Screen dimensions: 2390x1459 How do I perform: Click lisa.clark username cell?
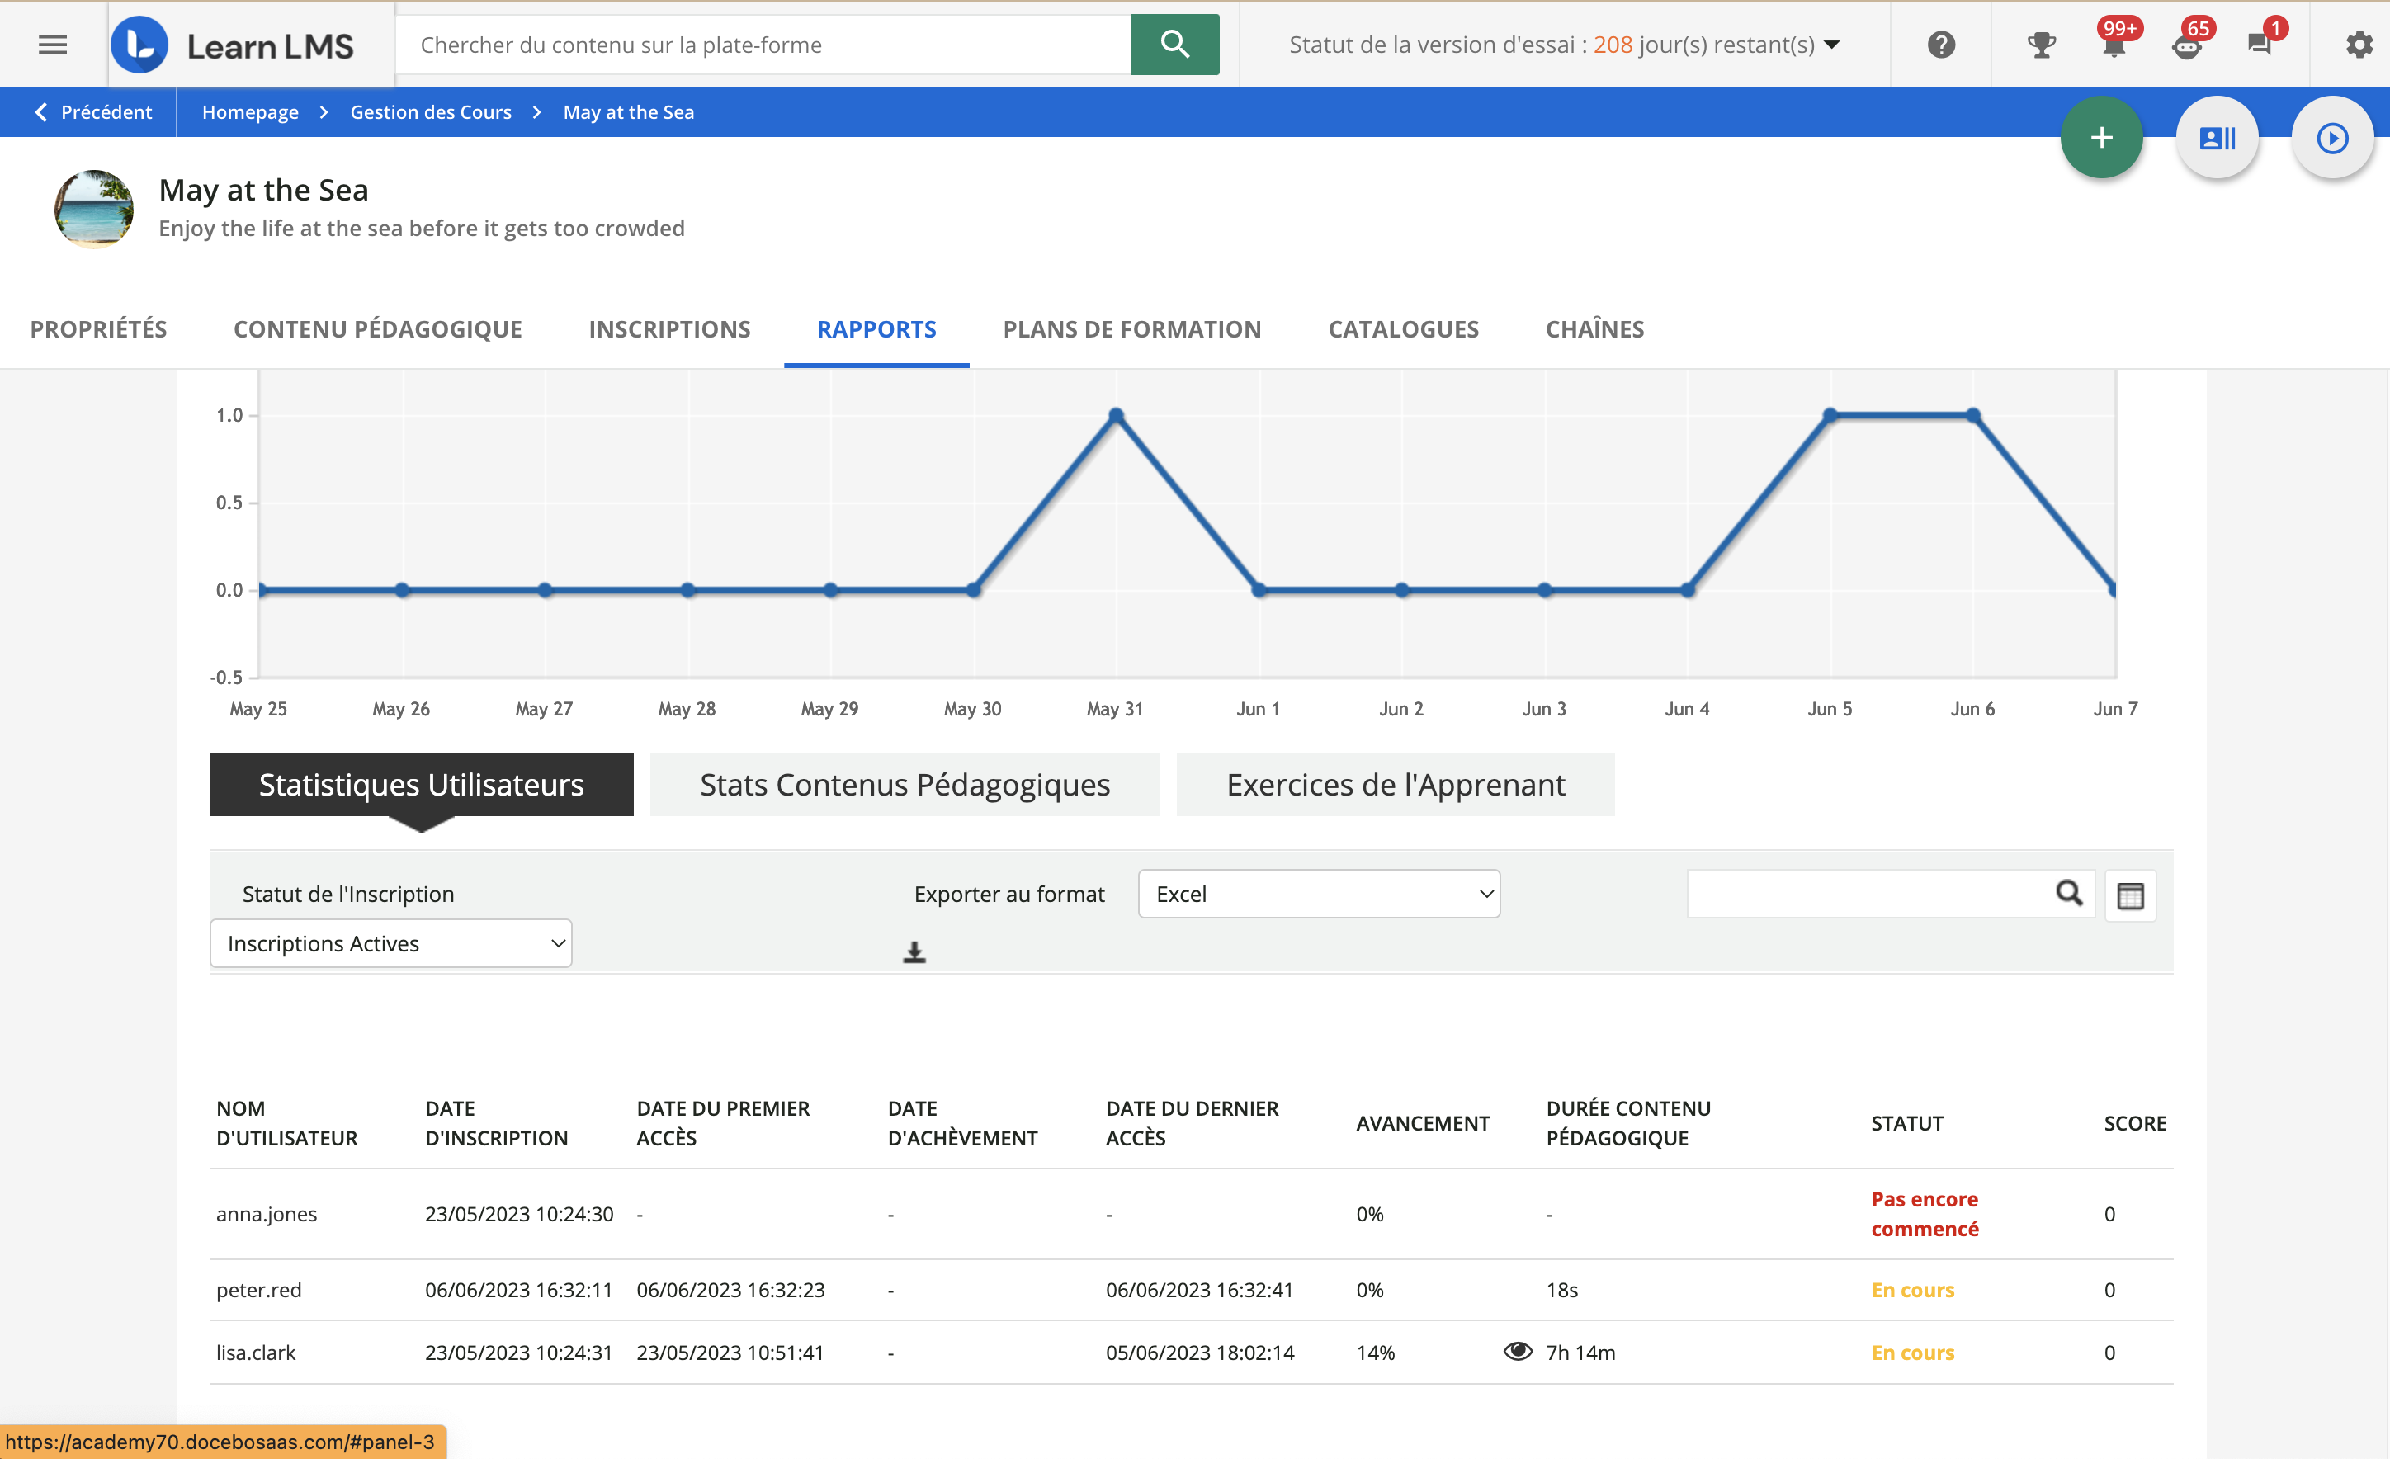256,1352
